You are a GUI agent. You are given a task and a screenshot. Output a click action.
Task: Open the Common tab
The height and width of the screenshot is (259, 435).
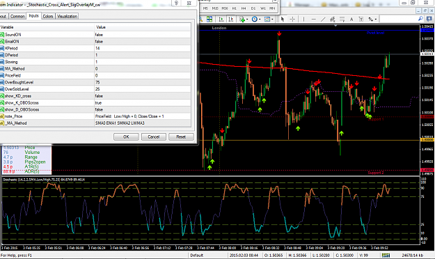(x=17, y=17)
